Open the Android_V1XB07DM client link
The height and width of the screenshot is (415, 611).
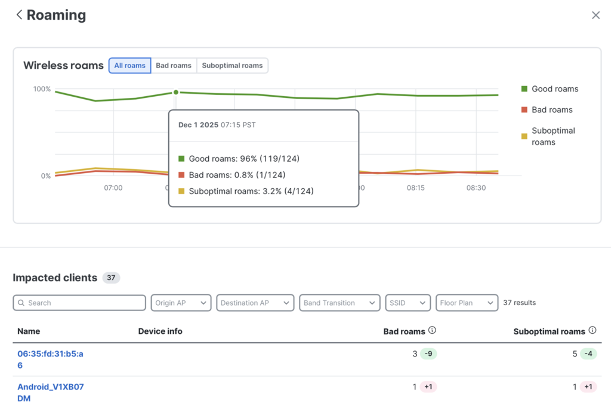[x=50, y=392]
